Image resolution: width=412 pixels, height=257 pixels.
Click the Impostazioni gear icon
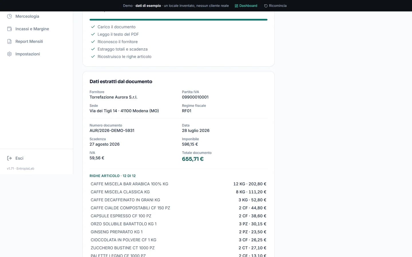click(x=9, y=54)
